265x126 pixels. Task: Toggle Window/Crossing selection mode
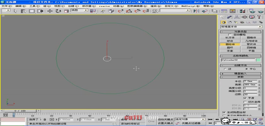(40, 11)
